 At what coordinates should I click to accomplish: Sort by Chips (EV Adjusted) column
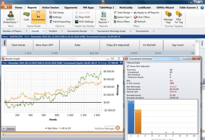tap(119, 45)
